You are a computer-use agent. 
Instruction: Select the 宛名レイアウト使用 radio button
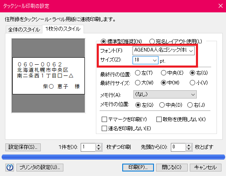(152, 41)
